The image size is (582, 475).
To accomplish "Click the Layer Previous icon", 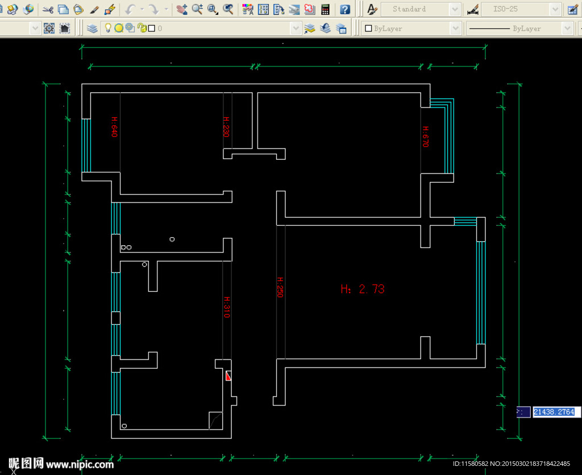I will [325, 28].
